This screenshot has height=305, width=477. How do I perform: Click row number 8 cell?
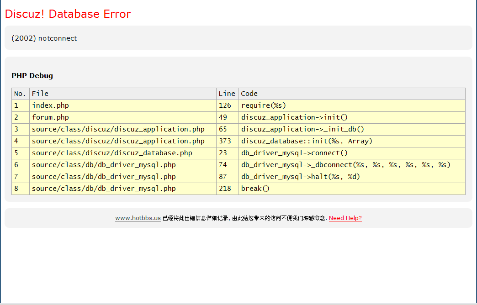point(21,189)
